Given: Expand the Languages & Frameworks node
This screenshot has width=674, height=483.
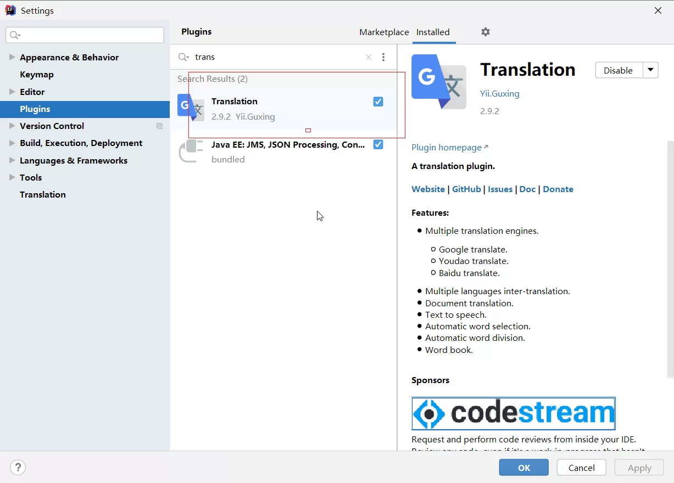Looking at the screenshot, I should (x=12, y=160).
